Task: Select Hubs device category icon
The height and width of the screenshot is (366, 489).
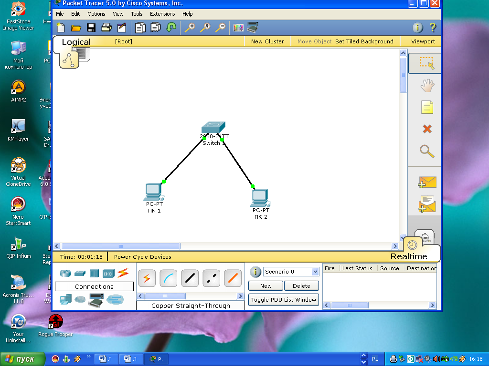Action: [x=94, y=273]
